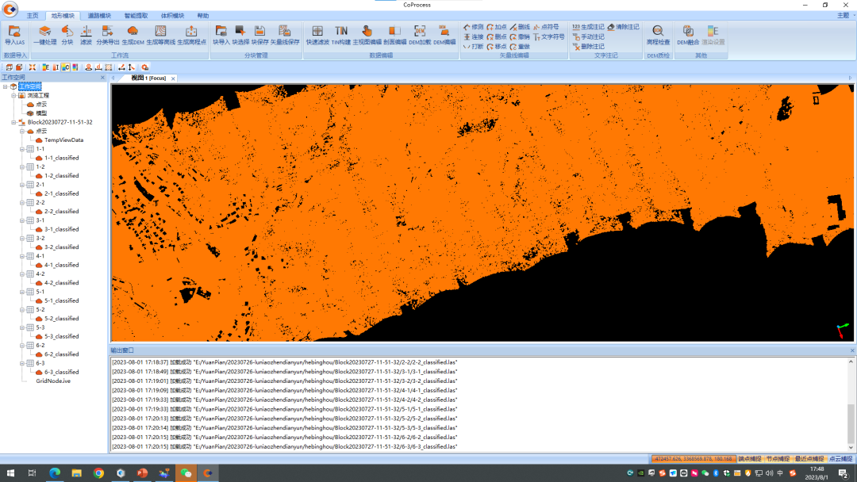Collapse the 3-2 block node
The image size is (857, 482).
click(22, 239)
